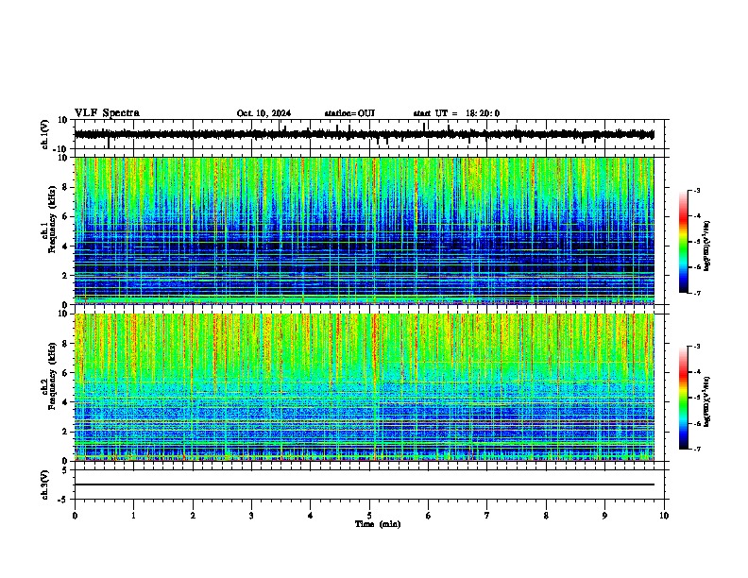Click time axis tick label "7"
Screen dimensions: 748x578
tap(487, 516)
